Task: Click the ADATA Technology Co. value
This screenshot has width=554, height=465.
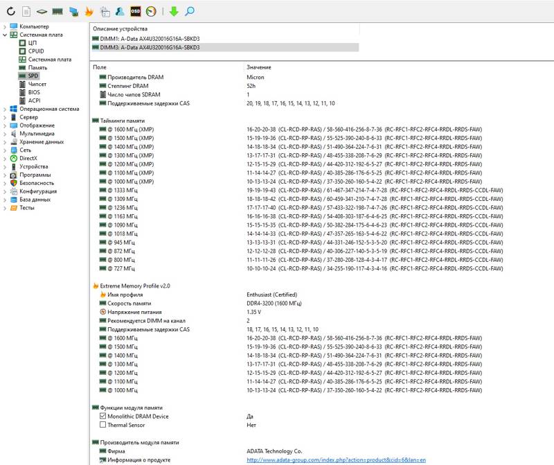Action: click(274, 451)
